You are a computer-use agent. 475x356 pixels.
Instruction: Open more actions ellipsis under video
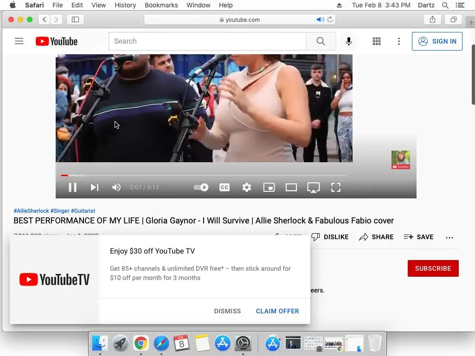pos(449,237)
